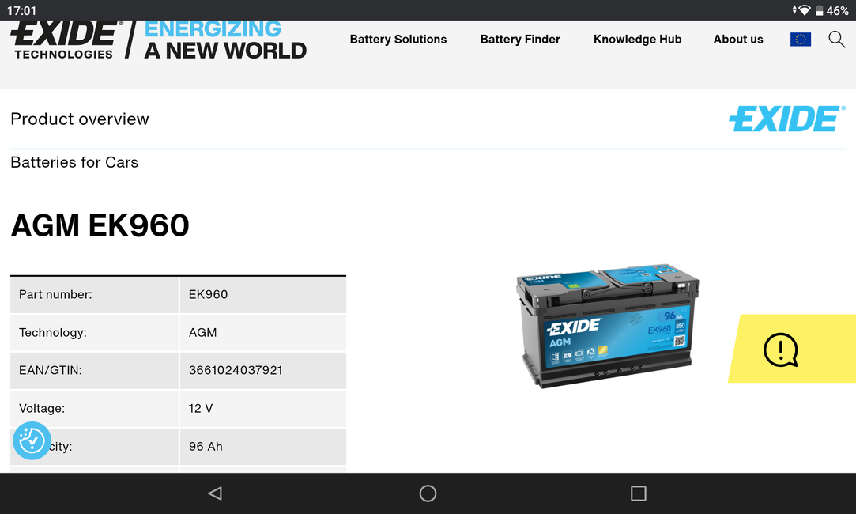Screen dimensions: 856x514
Task: Tap the 17:01 clock in status bar
Action: tap(21, 10)
